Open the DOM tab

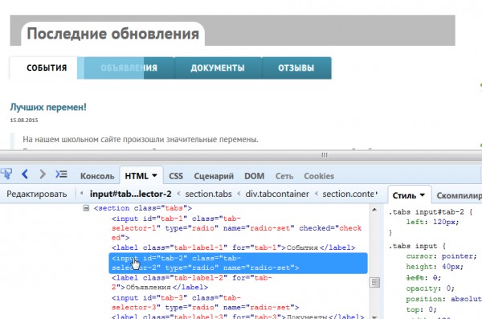tap(254, 176)
